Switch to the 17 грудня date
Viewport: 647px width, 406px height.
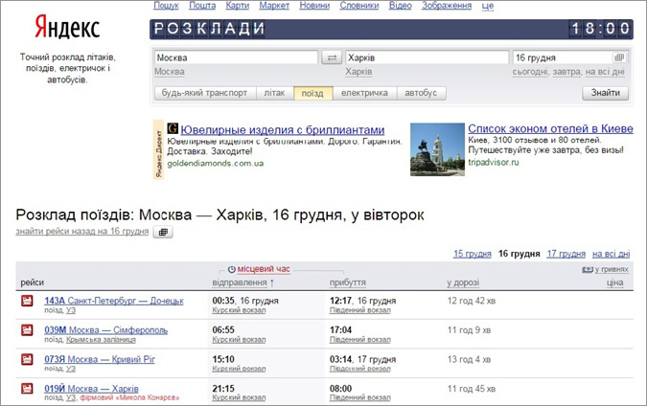pos(565,254)
